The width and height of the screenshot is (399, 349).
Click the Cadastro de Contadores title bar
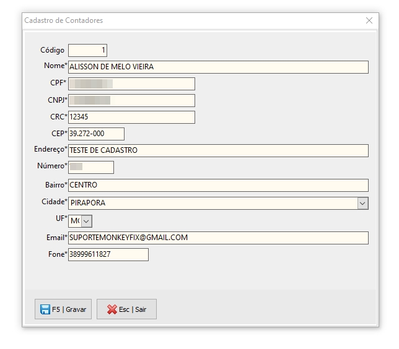point(186,20)
